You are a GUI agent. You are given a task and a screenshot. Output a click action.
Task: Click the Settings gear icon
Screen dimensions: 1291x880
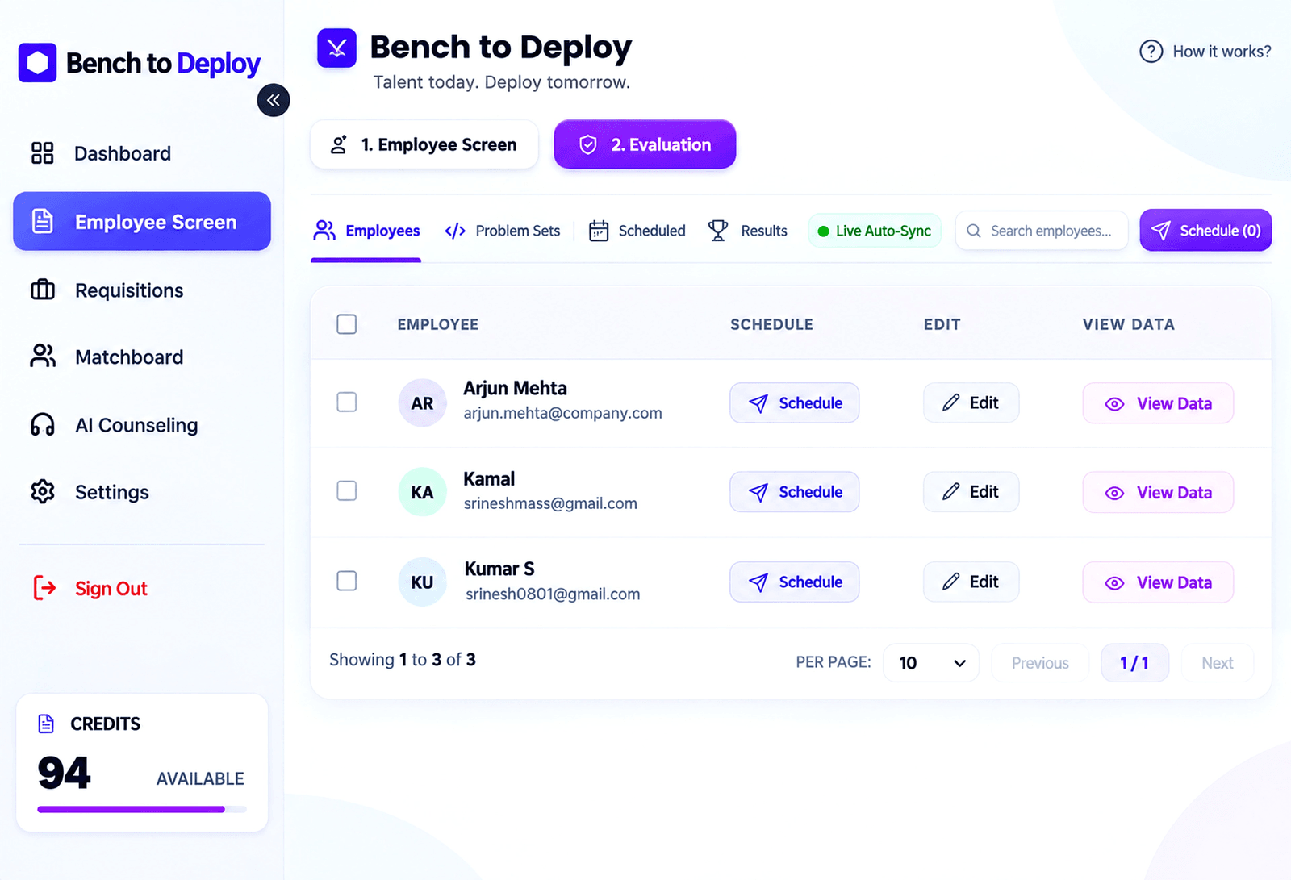43,491
